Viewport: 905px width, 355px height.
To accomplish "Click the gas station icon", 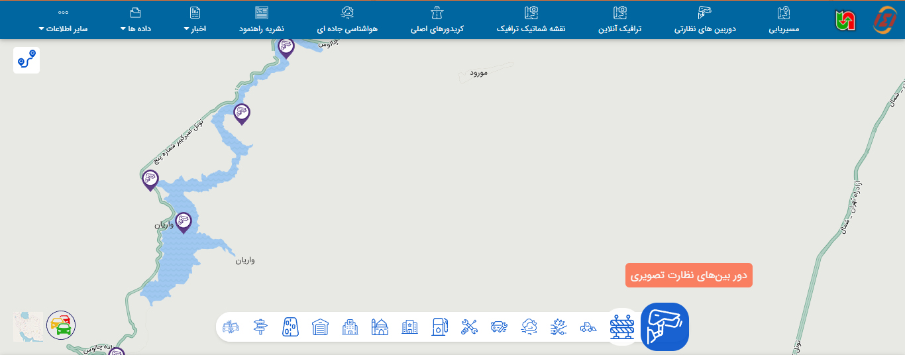I will coord(439,327).
